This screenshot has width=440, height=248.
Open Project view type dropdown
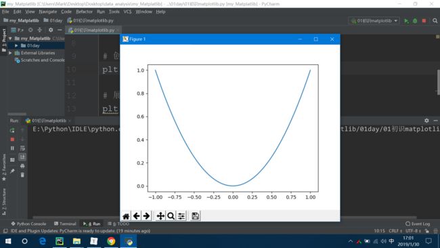click(x=17, y=30)
